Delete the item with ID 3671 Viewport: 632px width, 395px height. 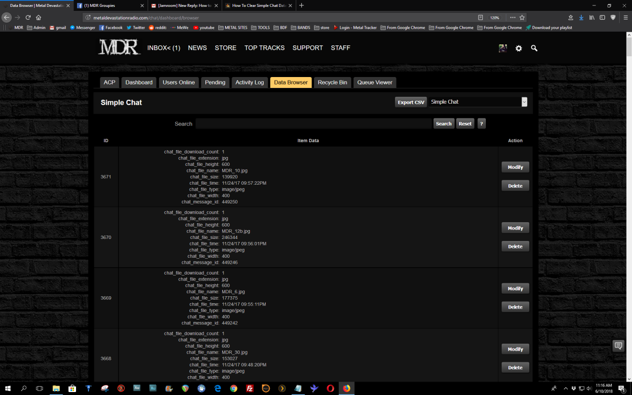pos(515,186)
